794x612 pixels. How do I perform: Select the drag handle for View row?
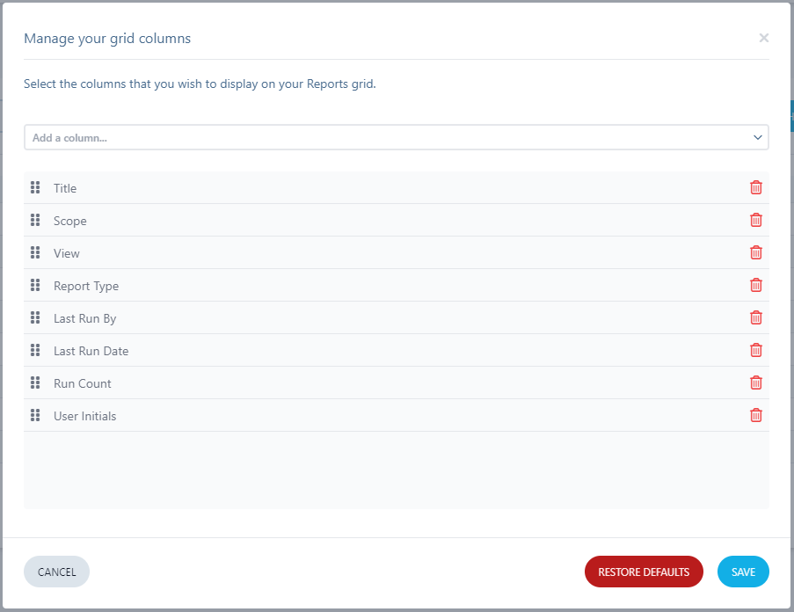tap(35, 252)
